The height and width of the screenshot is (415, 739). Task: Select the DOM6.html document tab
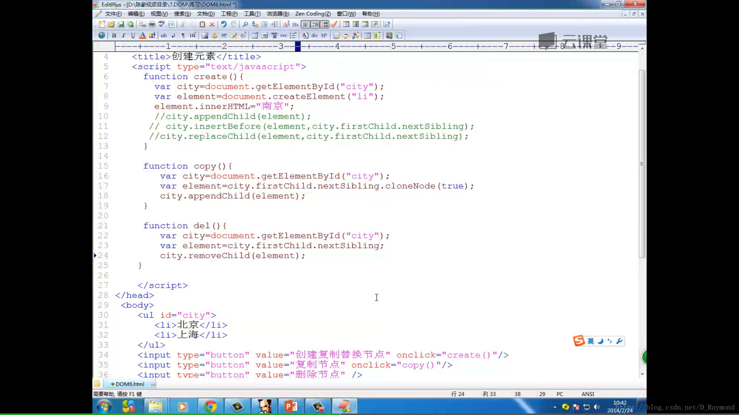click(130, 384)
